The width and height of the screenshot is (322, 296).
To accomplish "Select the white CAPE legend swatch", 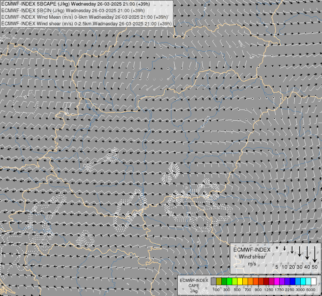I will pyautogui.click(x=313, y=282).
